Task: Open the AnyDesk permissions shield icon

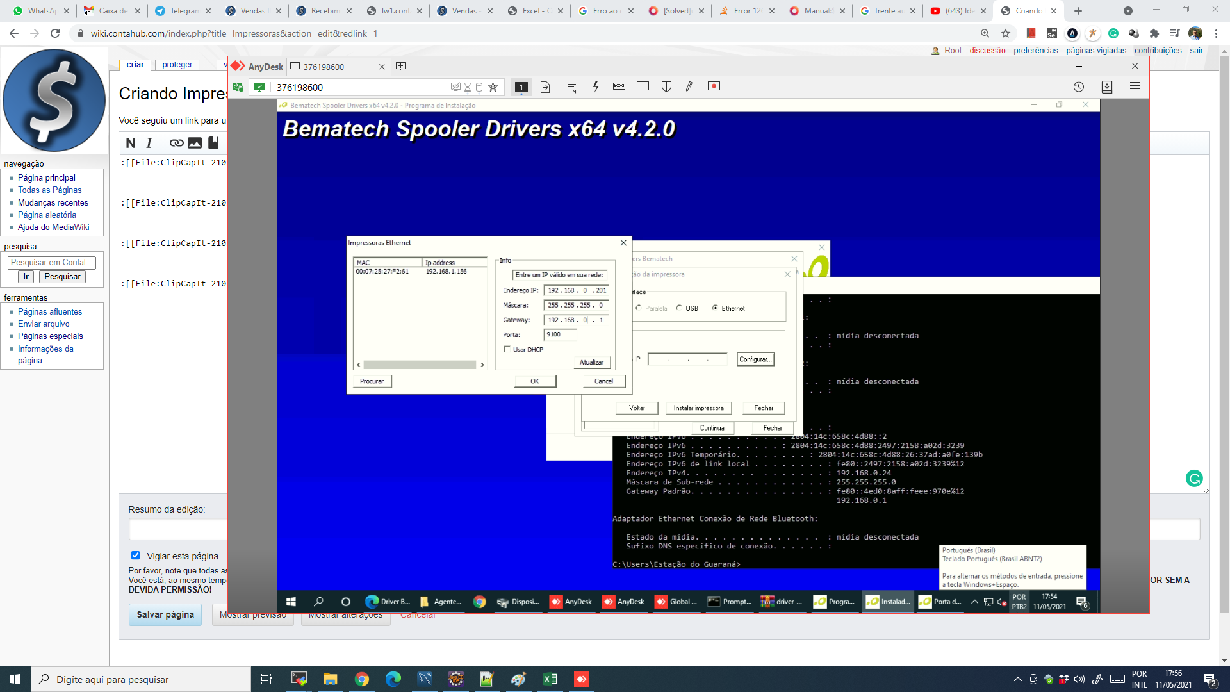Action: coord(666,87)
